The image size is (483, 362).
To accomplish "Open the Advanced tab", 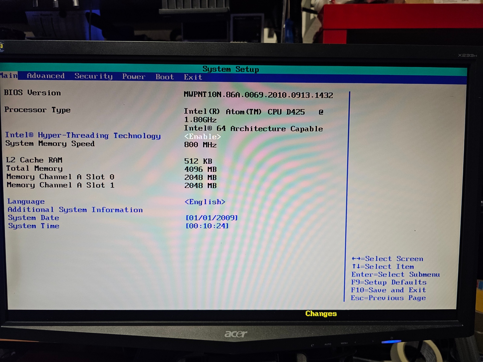I will [46, 76].
